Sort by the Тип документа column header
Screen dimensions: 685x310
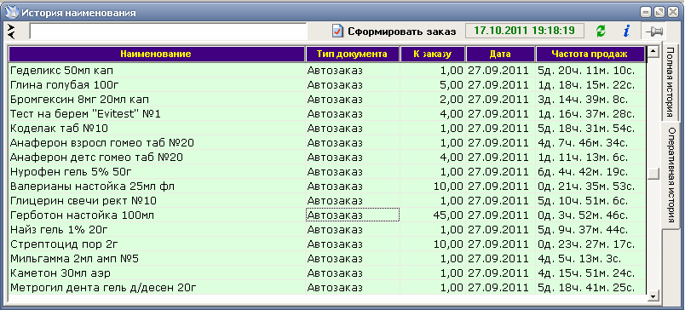tap(353, 55)
